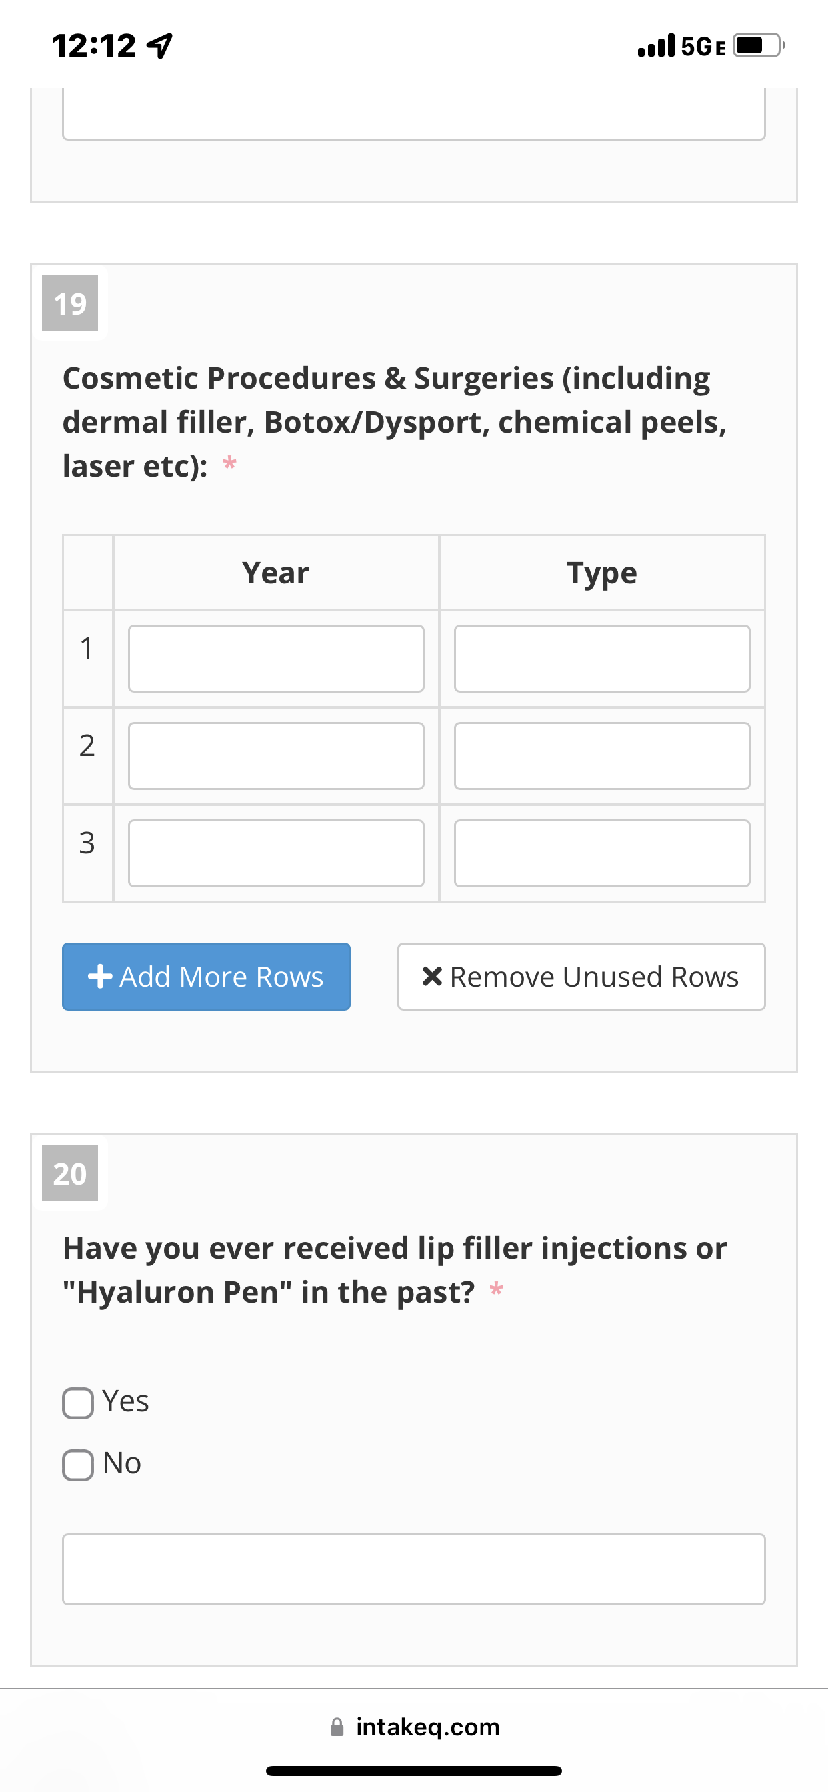The height and width of the screenshot is (1792, 828).
Task: Click Remove Unused Rows button
Action: 581,976
